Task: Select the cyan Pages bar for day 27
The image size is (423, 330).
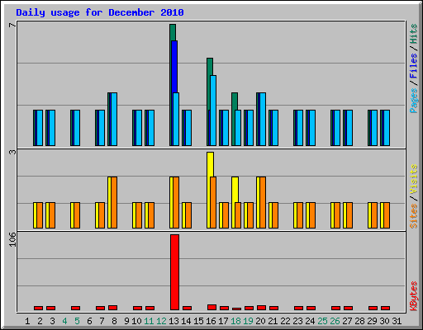Action: (x=349, y=128)
